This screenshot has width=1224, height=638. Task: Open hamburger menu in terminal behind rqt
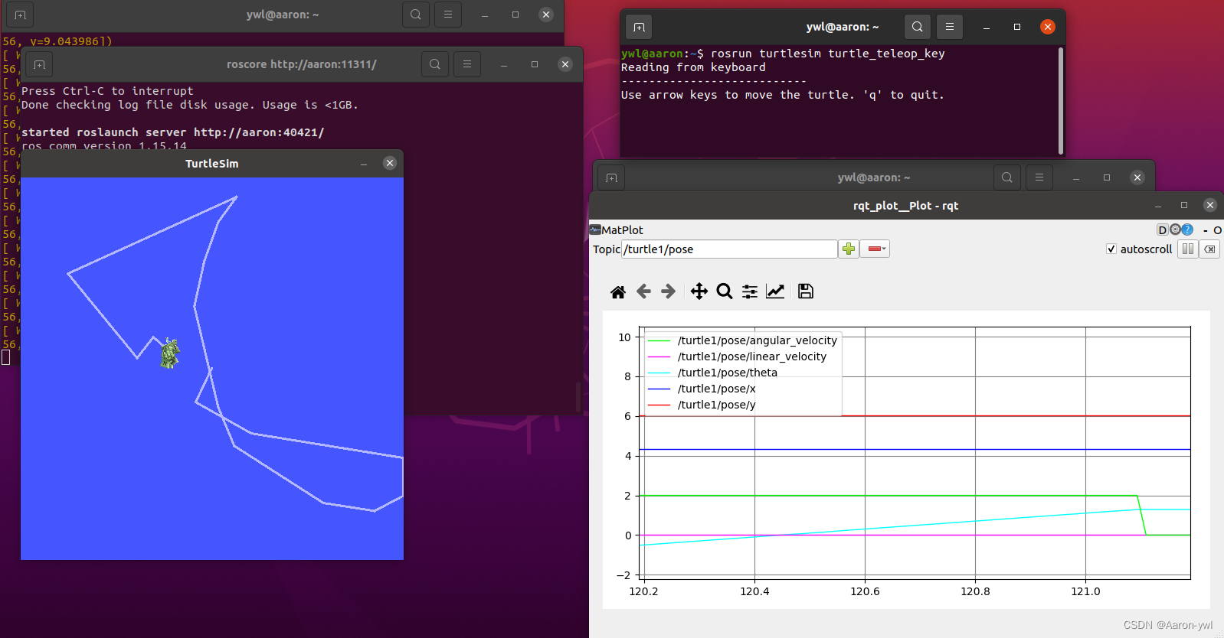coord(1039,177)
